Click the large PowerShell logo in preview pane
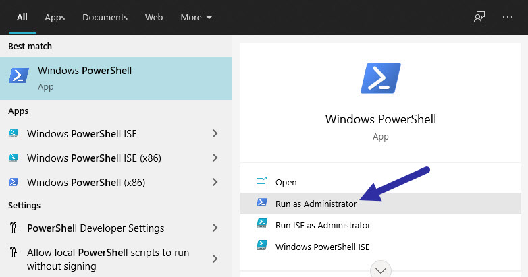Screen dimensions: 528x277 [381, 78]
